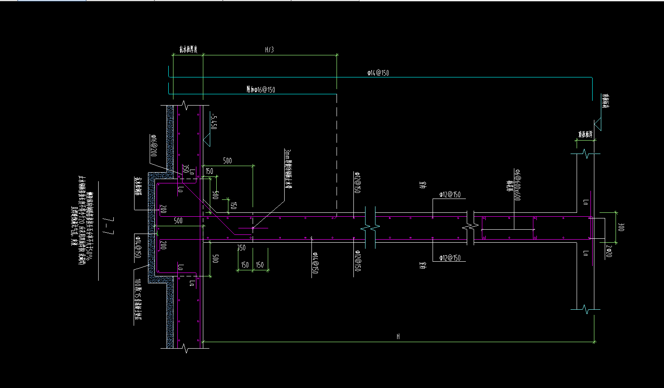Select the 7-7 section title

(108, 226)
